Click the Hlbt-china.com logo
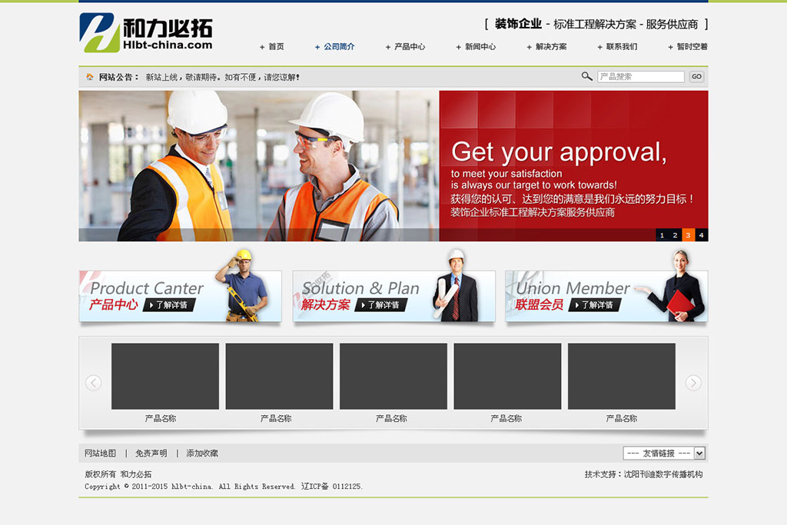 [x=146, y=32]
